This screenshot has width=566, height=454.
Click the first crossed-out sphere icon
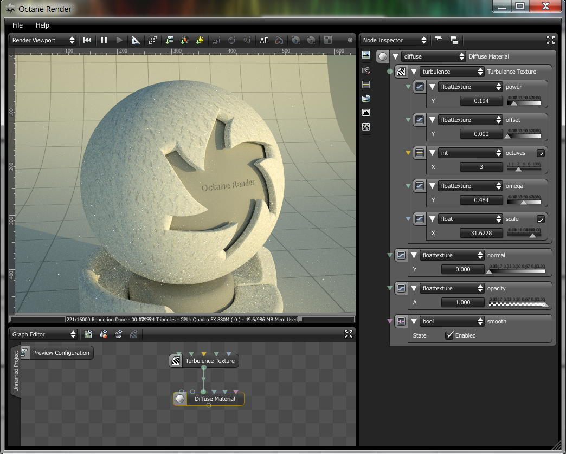(x=296, y=40)
